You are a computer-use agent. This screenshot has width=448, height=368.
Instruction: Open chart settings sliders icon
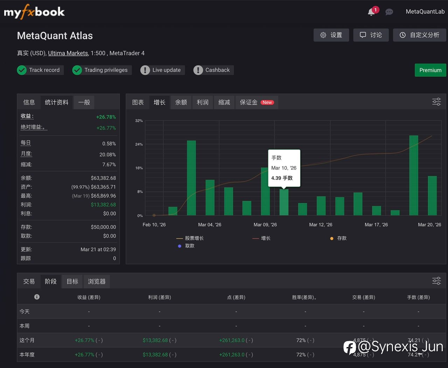(x=436, y=102)
